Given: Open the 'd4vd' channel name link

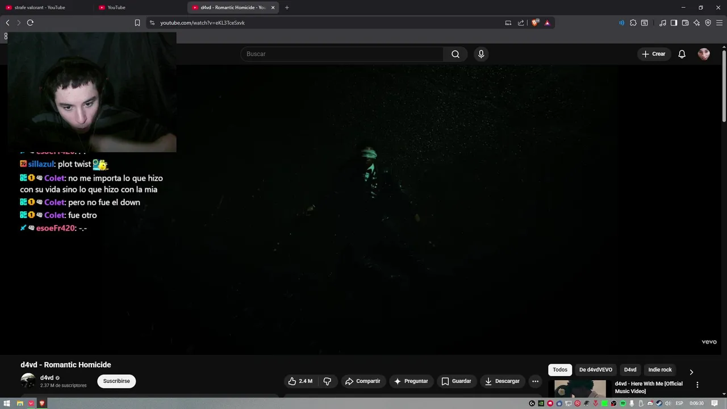Looking at the screenshot, I should 47,378.
